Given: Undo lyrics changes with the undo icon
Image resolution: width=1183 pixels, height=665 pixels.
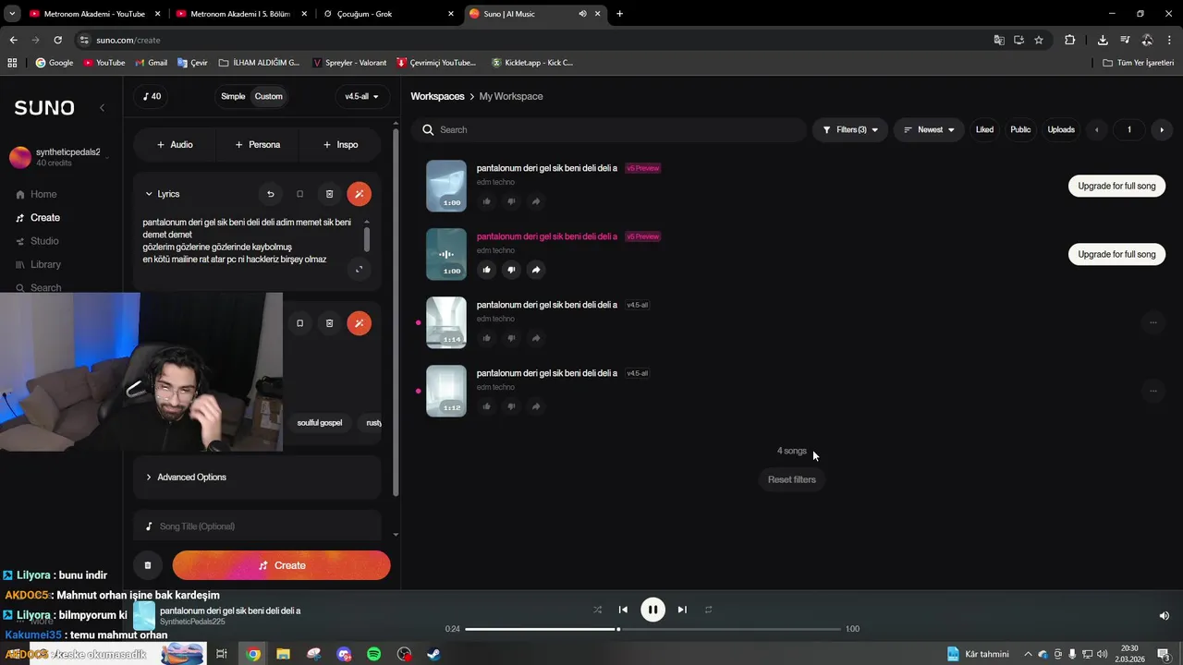Looking at the screenshot, I should tap(271, 194).
